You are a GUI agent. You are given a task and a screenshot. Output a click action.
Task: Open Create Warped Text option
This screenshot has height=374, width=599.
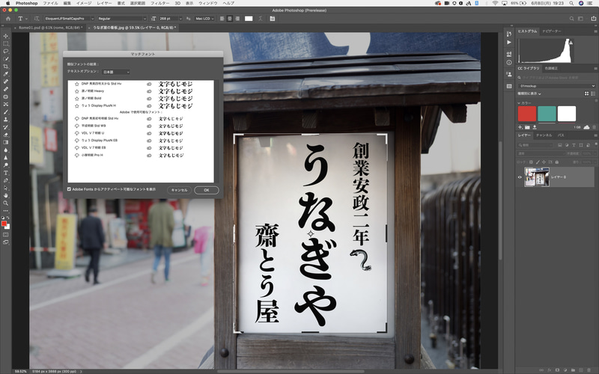click(261, 18)
